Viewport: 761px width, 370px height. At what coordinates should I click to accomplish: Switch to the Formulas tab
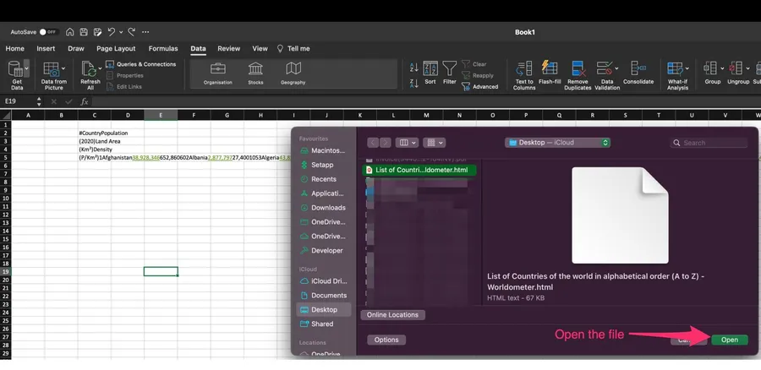(x=163, y=49)
